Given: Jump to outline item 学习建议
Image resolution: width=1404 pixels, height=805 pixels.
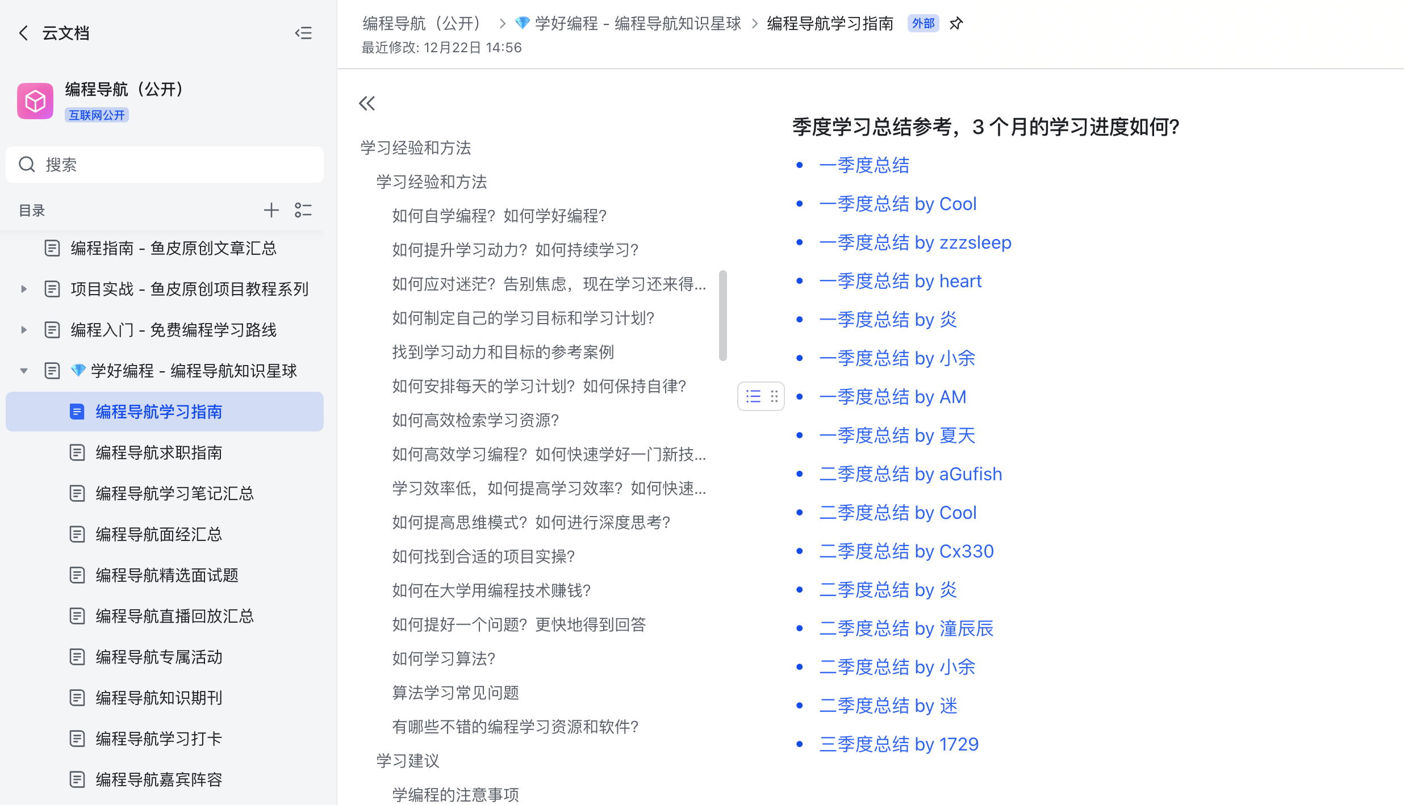Looking at the screenshot, I should (408, 761).
